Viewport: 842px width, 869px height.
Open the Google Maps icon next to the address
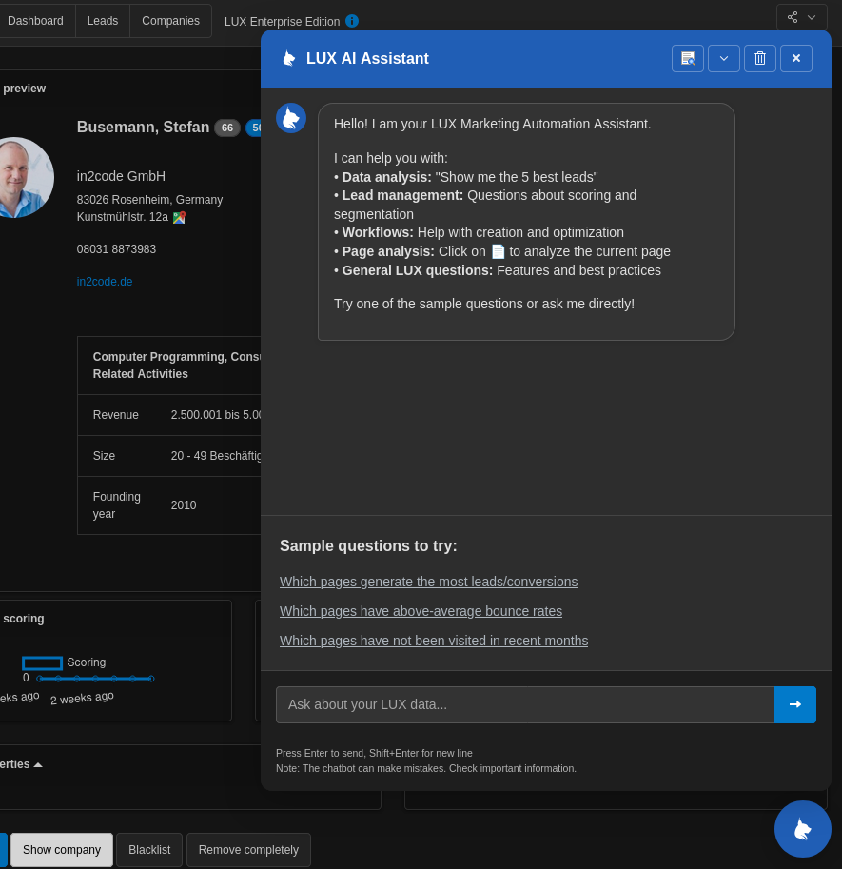tap(179, 217)
